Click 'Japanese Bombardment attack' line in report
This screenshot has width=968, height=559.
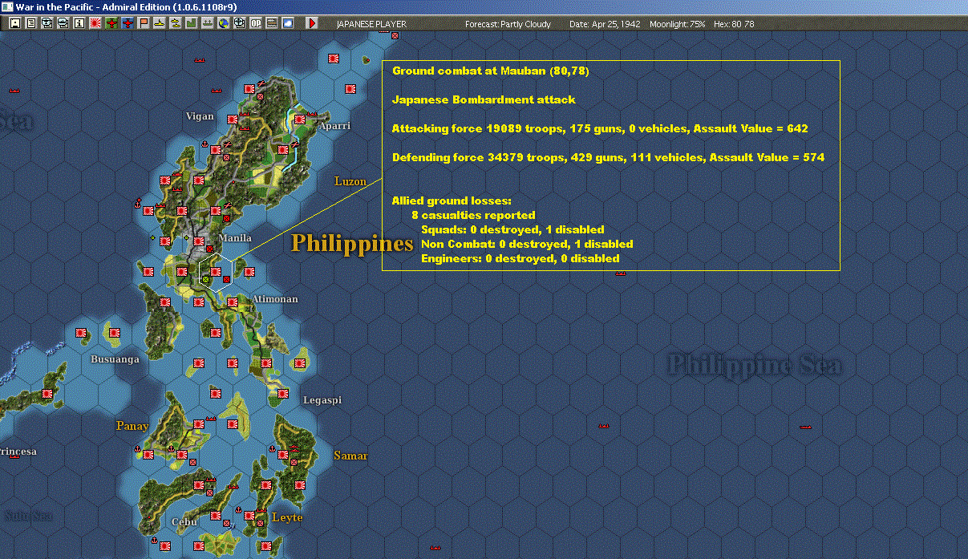pos(484,100)
